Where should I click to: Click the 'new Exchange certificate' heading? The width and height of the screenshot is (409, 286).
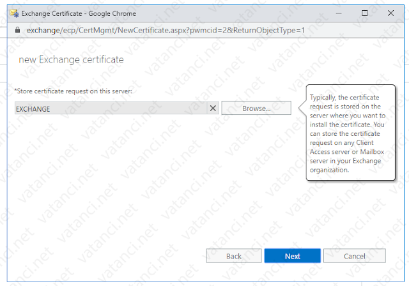click(x=71, y=59)
